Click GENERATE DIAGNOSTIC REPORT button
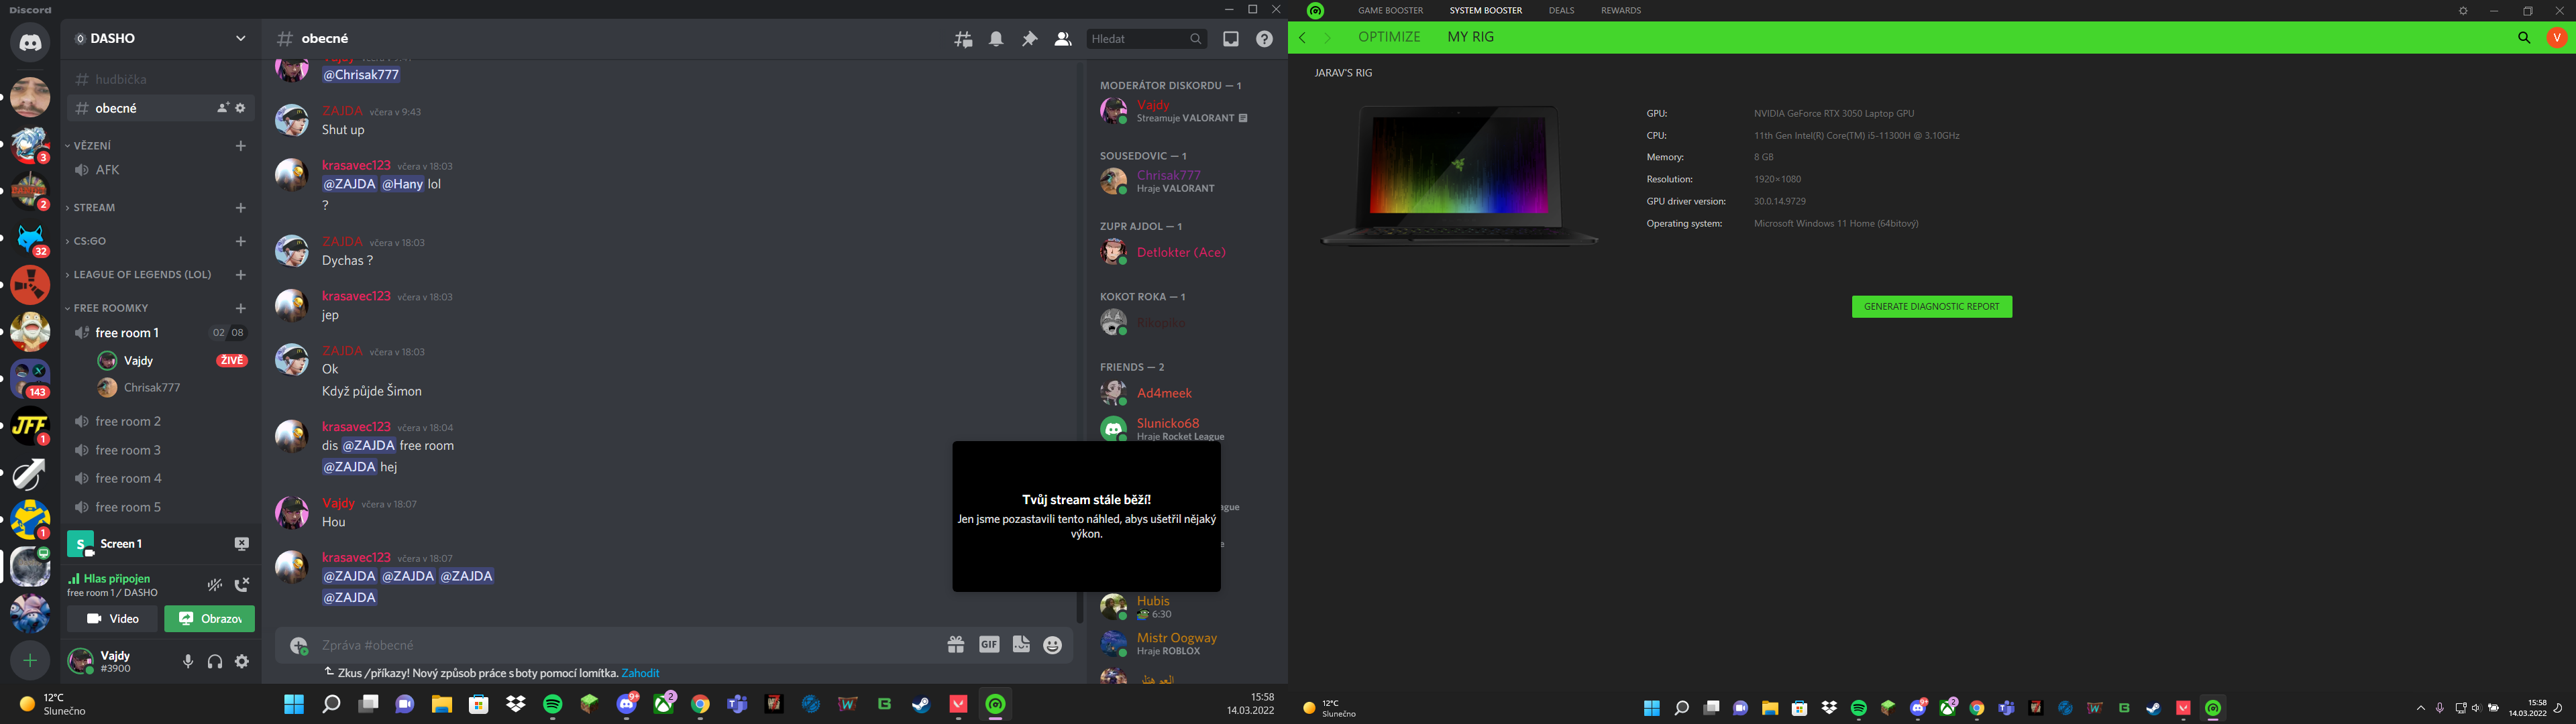This screenshot has width=2576, height=724. (1932, 307)
